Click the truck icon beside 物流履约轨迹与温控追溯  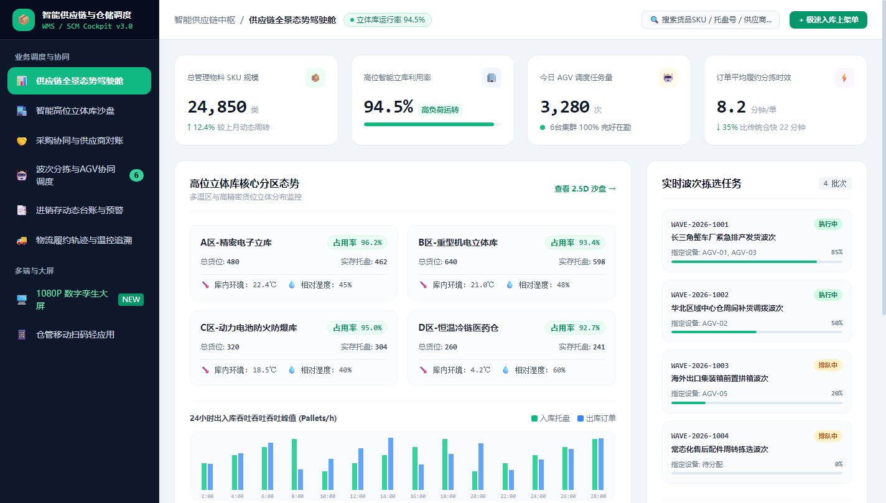22,240
